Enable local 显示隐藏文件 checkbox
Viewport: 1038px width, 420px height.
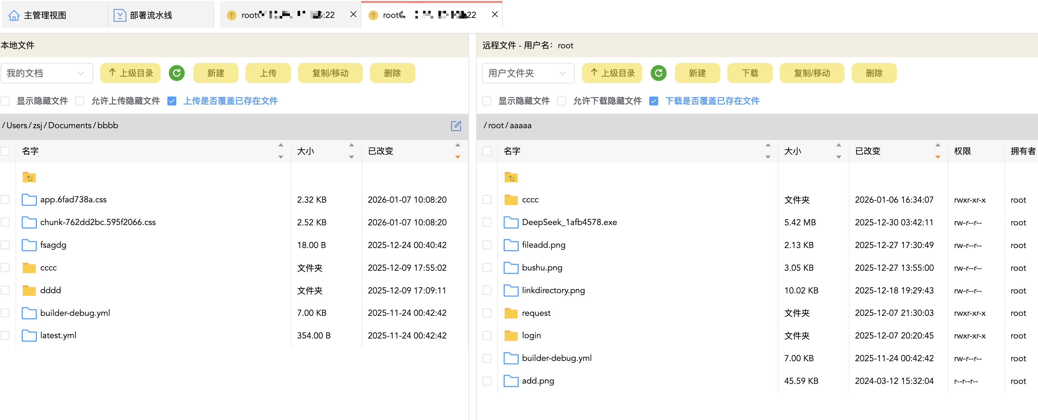coord(5,101)
